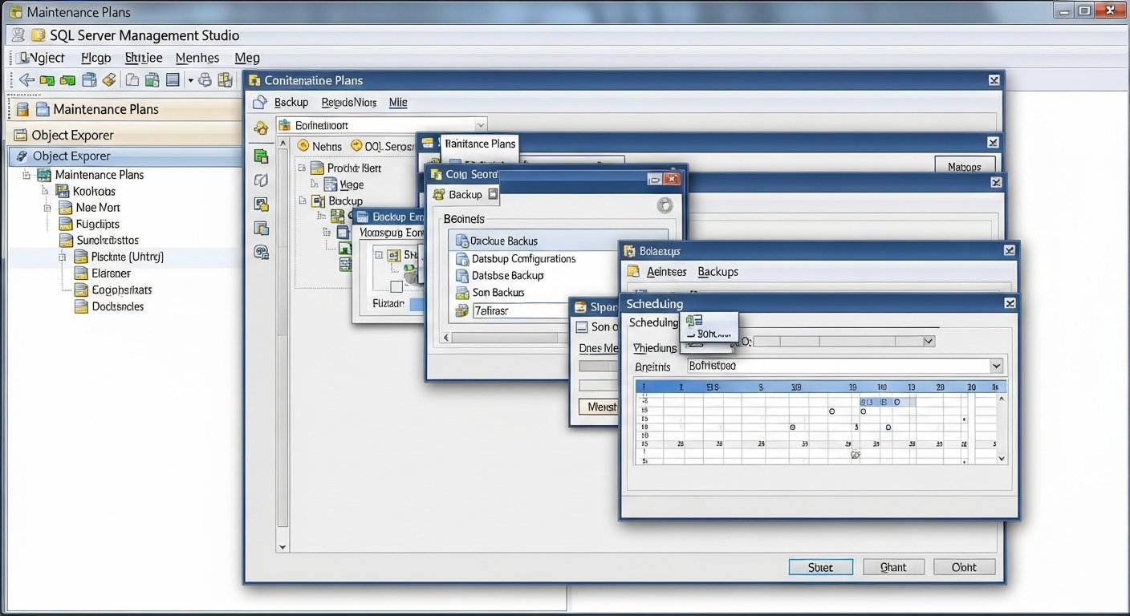
Task: Open the Meg menu
Action: [247, 58]
